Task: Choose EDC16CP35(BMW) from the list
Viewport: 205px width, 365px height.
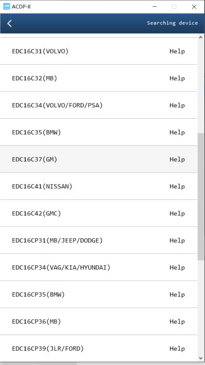Action: coord(38,295)
